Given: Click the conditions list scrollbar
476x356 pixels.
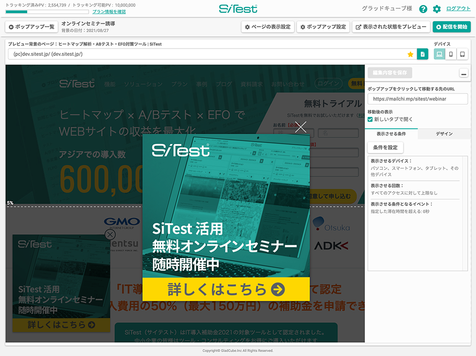Looking at the screenshot, I should [465, 213].
